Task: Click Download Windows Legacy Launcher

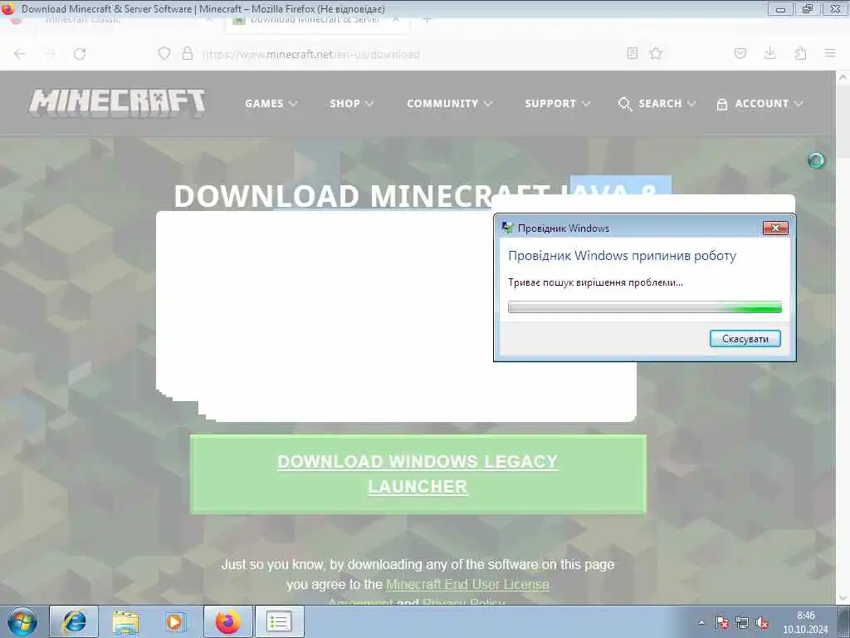Action: coord(418,474)
